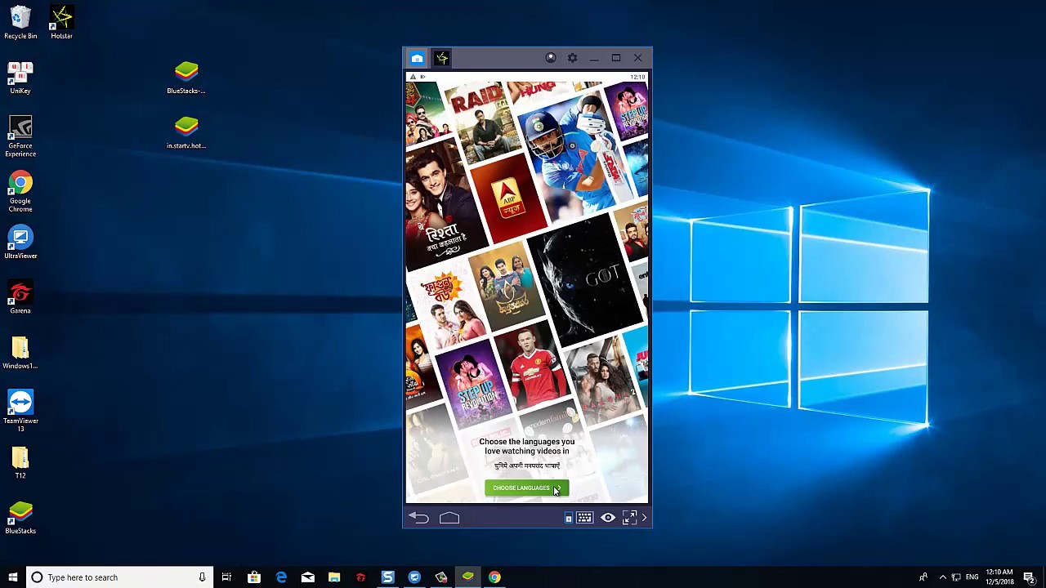
Task: Select the GeForce Experience desktop icon
Action: coord(20,136)
